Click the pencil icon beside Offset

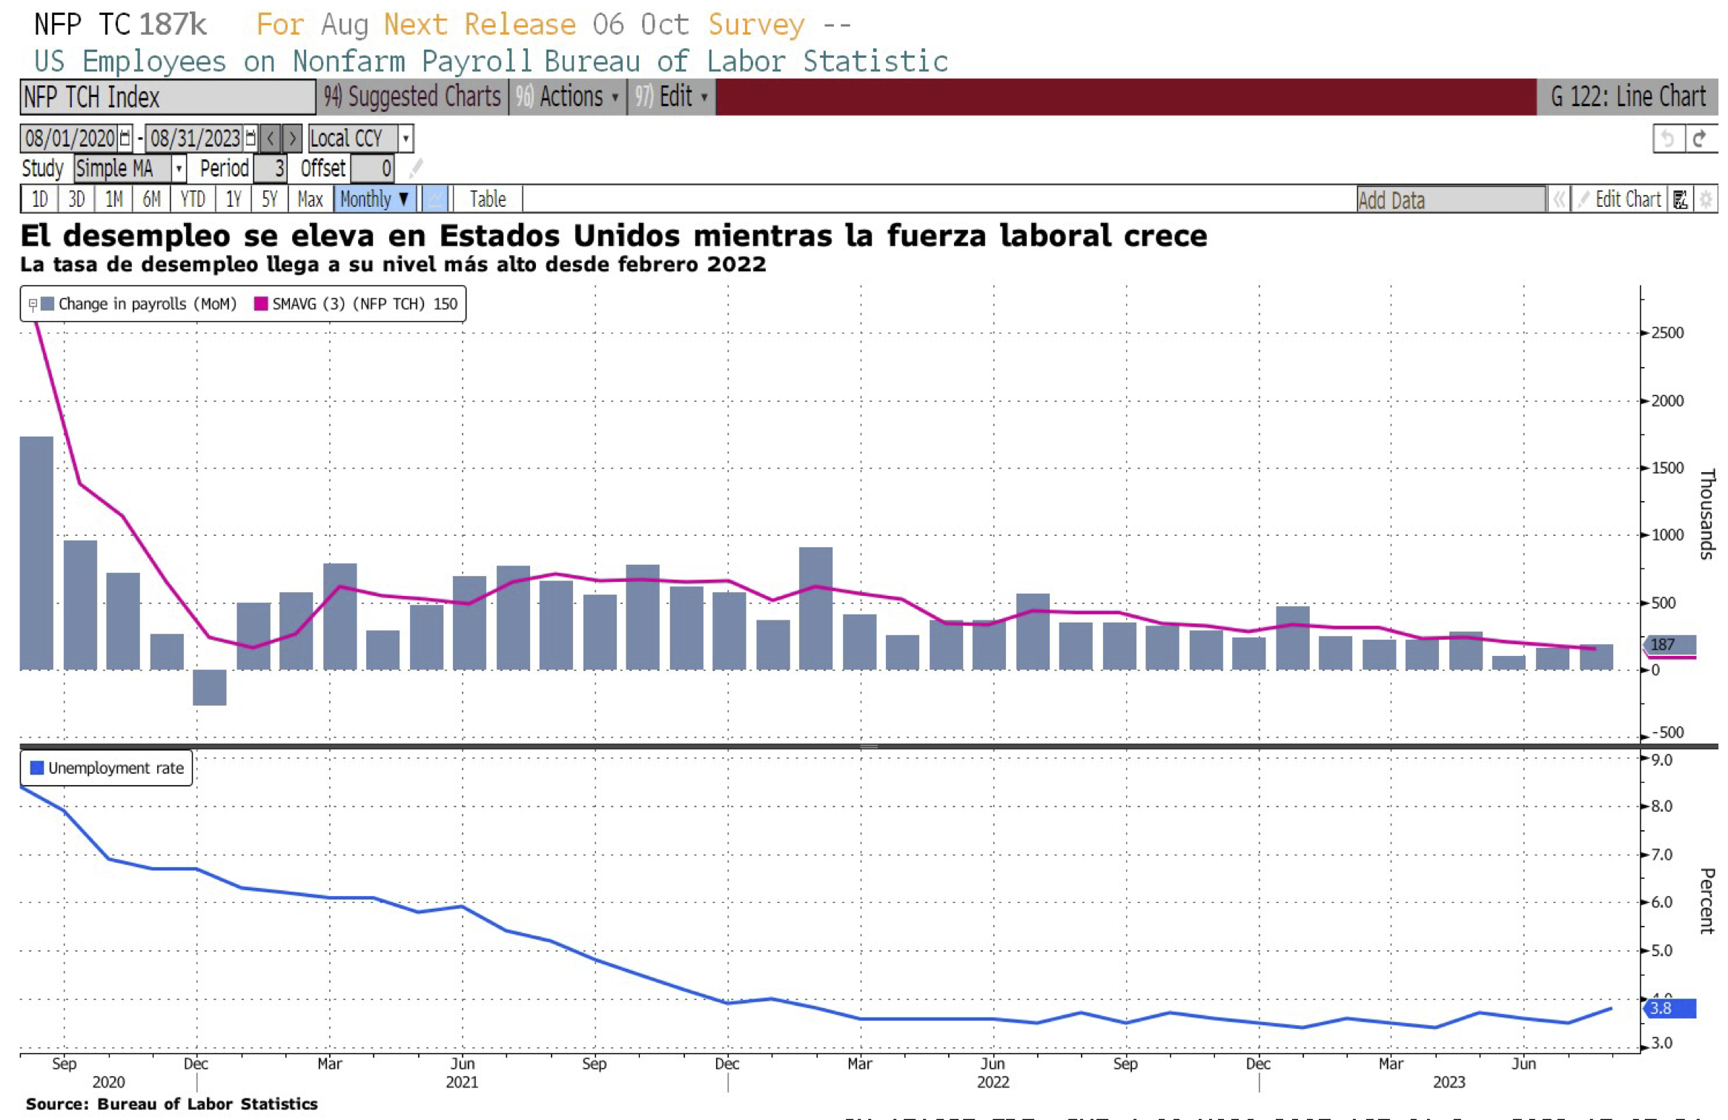pos(416,168)
